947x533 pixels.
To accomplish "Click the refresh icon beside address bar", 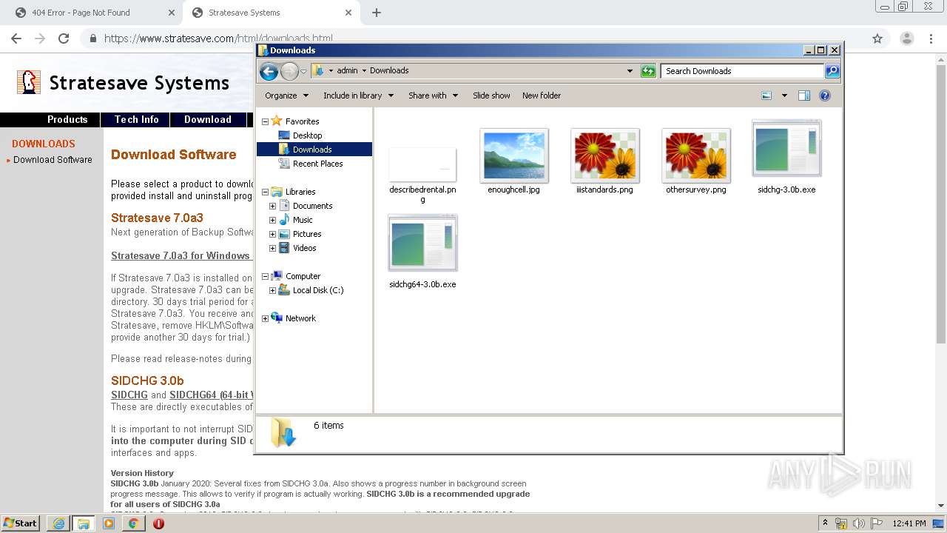I will click(648, 71).
